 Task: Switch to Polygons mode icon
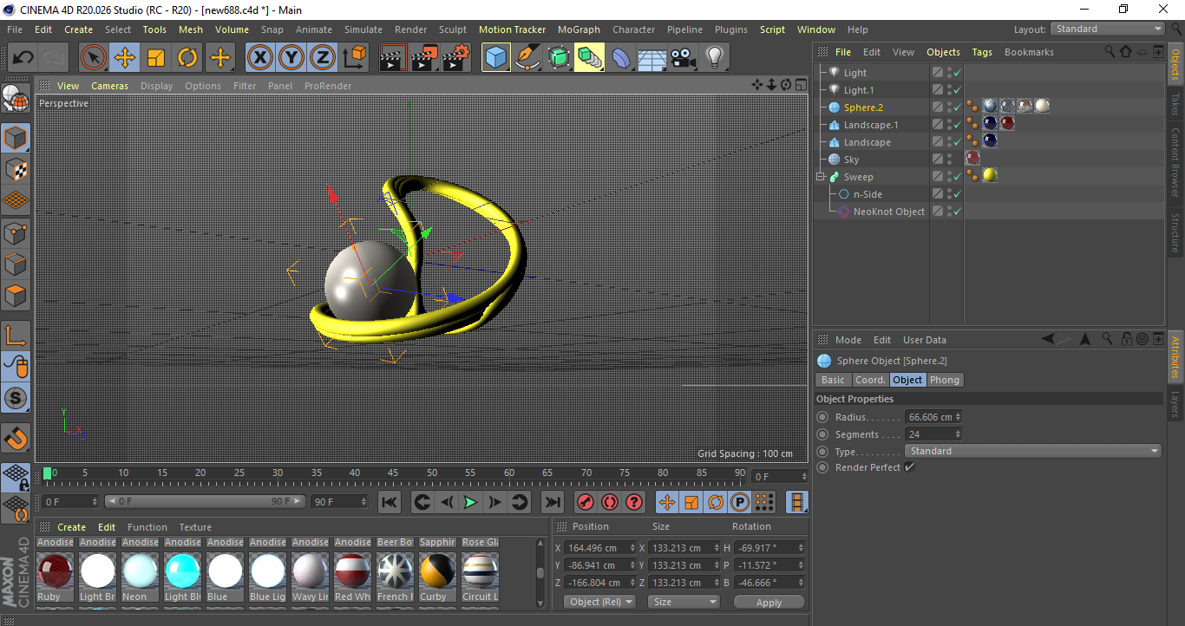click(16, 296)
